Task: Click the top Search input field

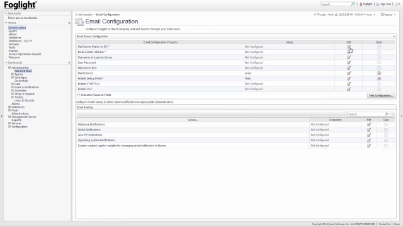Action: 336,4
